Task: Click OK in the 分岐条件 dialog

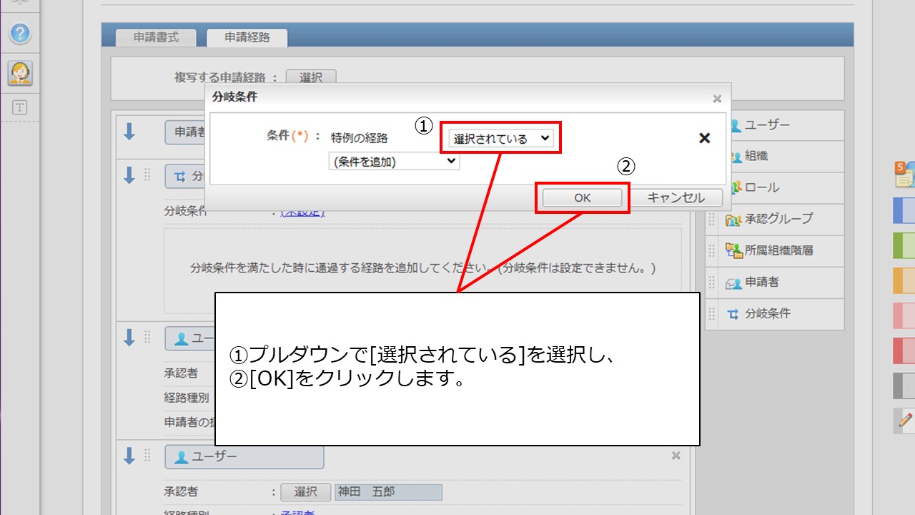Action: point(582,197)
